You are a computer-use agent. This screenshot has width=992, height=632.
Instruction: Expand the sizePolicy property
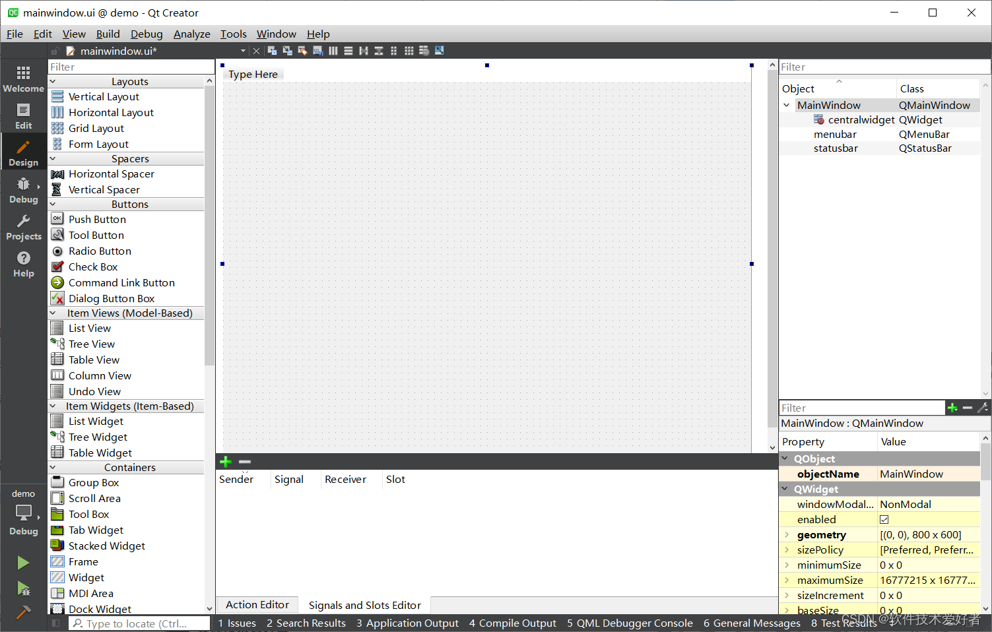click(787, 550)
